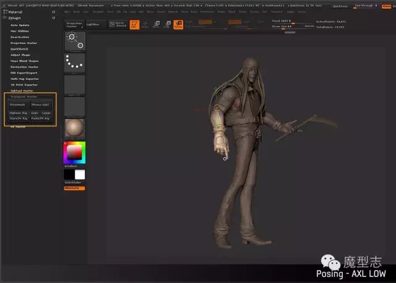The height and width of the screenshot is (283, 396).
Task: Click the PasteTM Rig button
Action: [x=40, y=118]
